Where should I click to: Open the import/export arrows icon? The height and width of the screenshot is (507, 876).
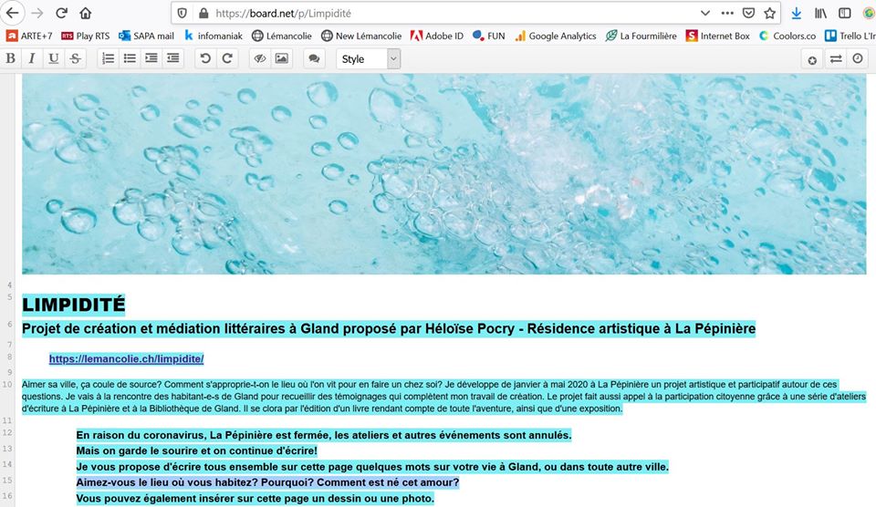836,58
